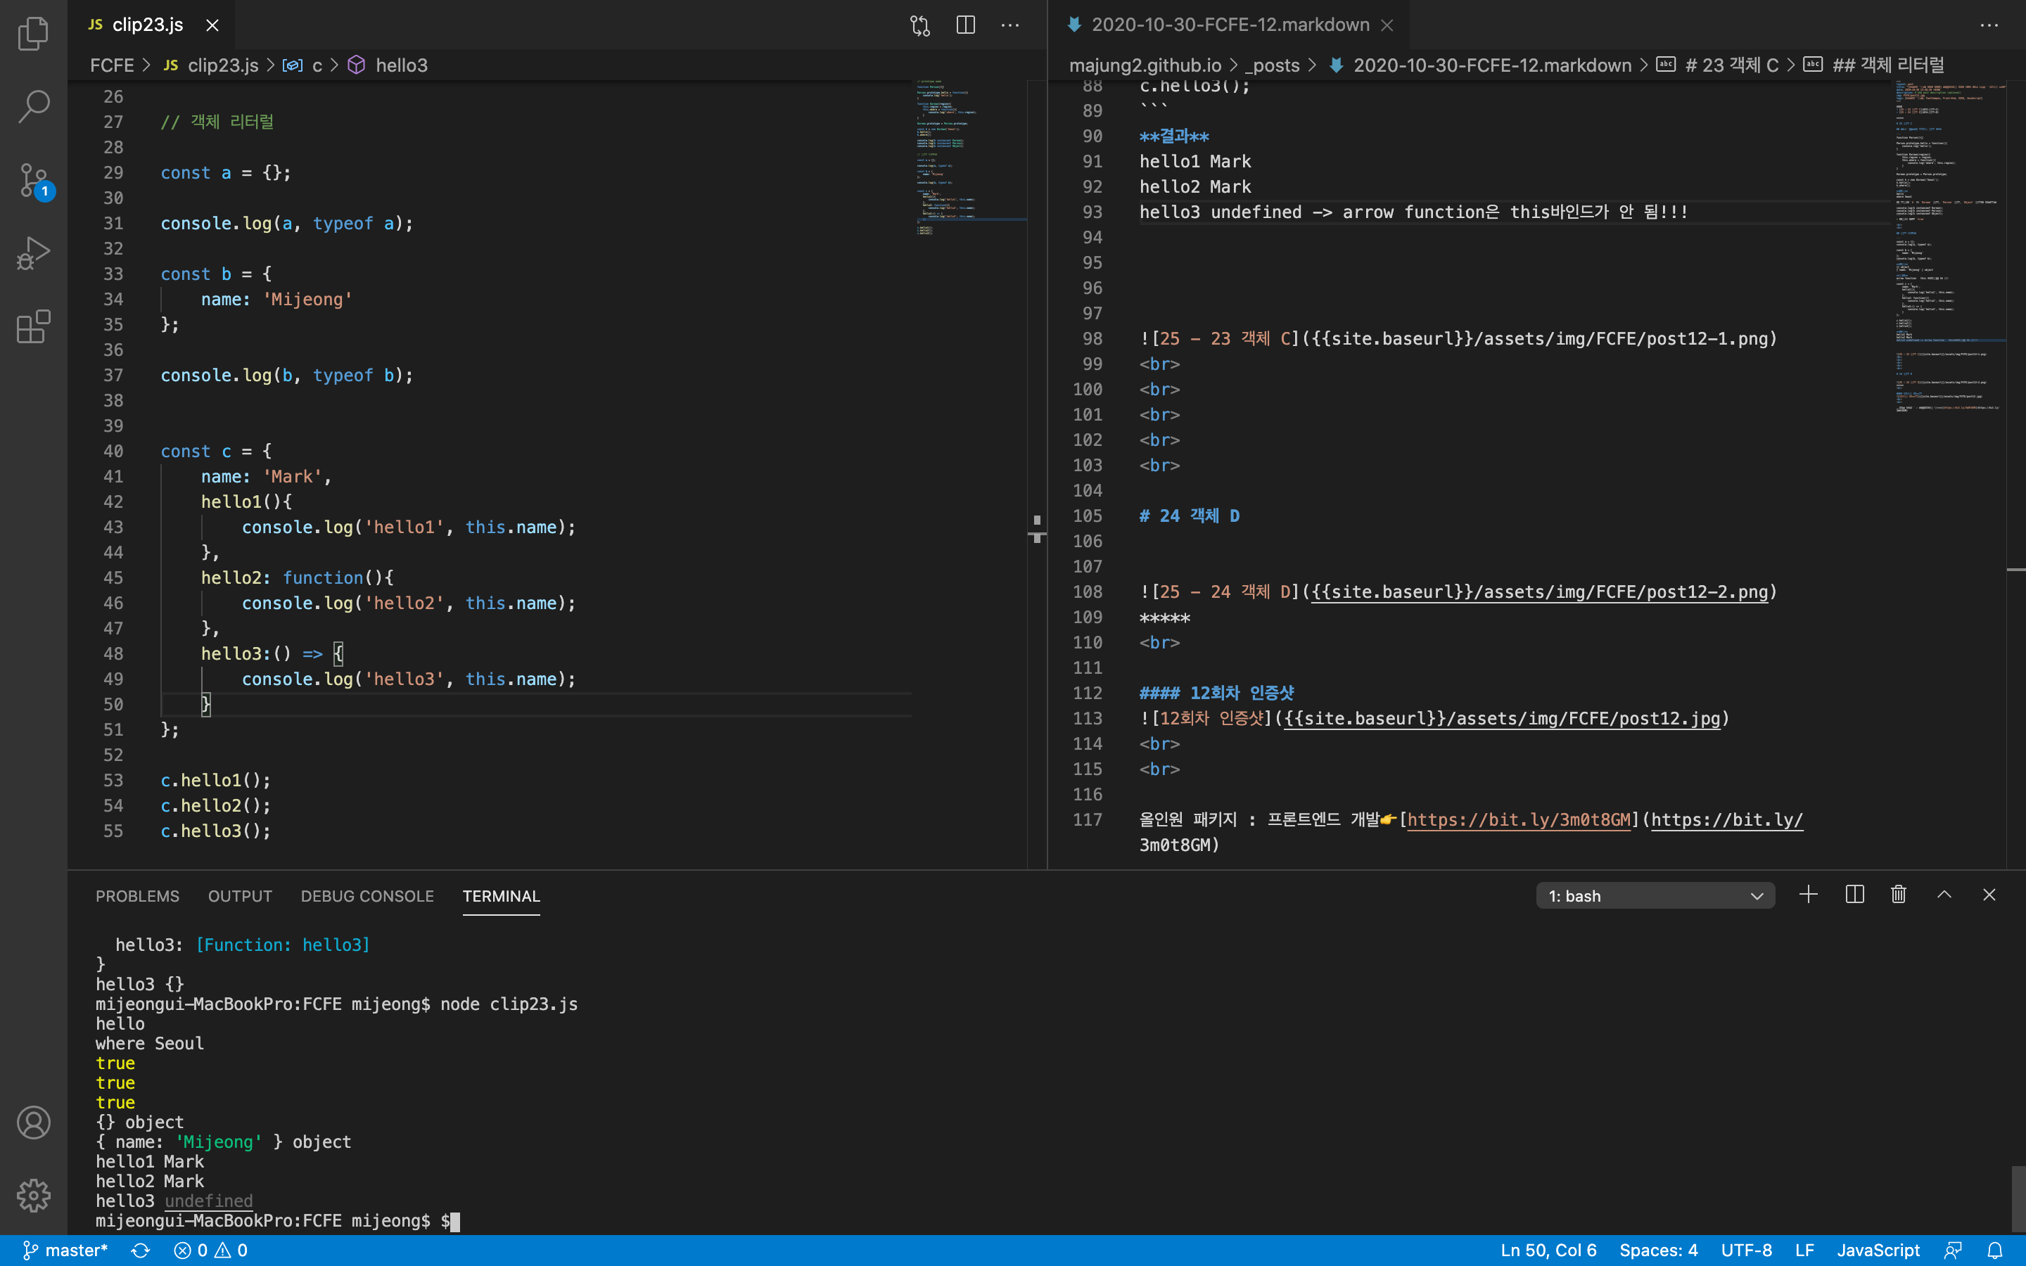
Task: Synchronize changes in status bar
Action: tap(141, 1250)
